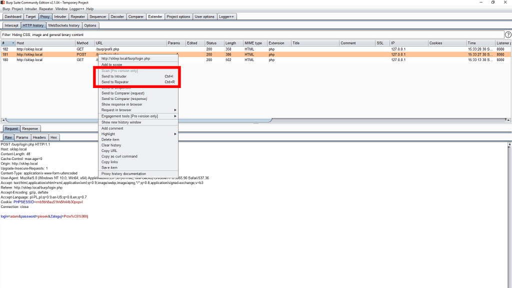This screenshot has height=288, width=512.
Task: Switch to the Intruder tool tab
Action: pos(60,16)
